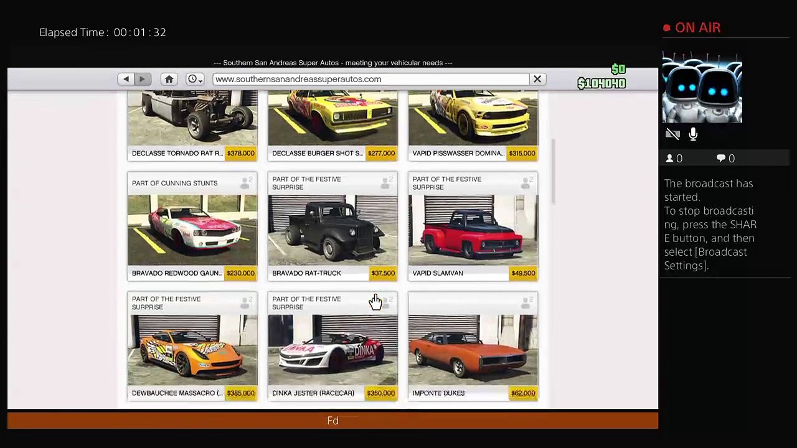The width and height of the screenshot is (797, 448).
Task: Click the 'IMPONTE DUKES' name
Action: coord(438,393)
